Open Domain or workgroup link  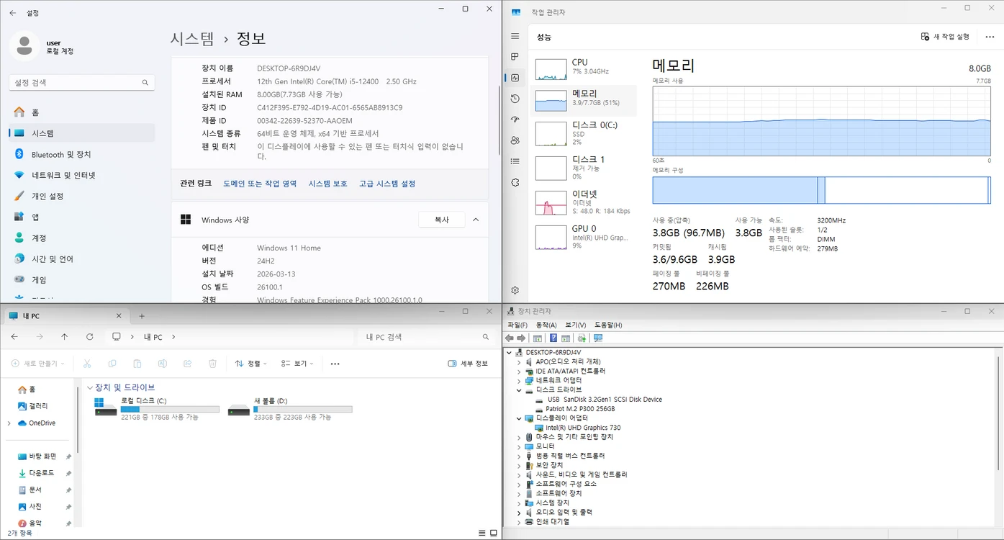pyautogui.click(x=260, y=184)
